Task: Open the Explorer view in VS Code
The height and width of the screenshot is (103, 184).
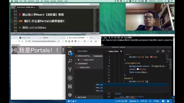Action: [x=70, y=53]
